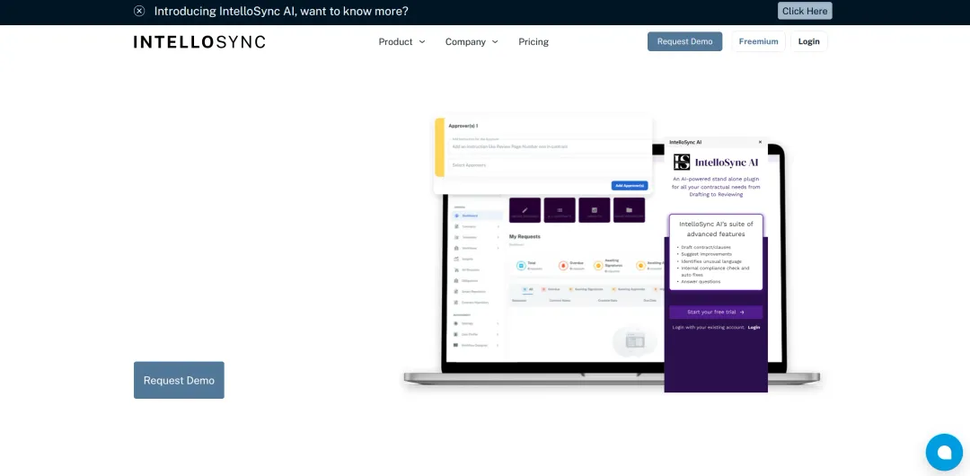Click the My Requests heading

[x=525, y=236]
